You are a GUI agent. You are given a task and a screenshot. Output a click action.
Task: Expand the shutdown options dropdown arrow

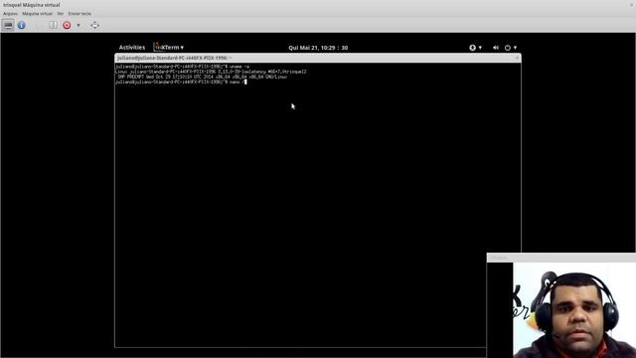[x=79, y=25]
